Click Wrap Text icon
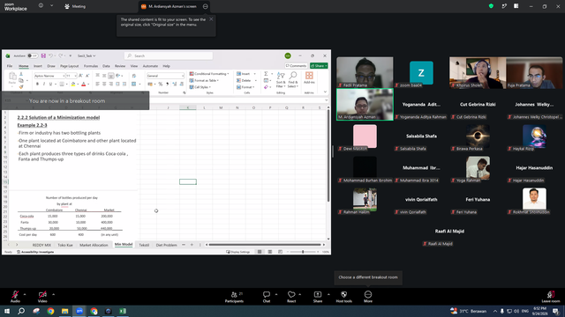 pyautogui.click(x=133, y=76)
